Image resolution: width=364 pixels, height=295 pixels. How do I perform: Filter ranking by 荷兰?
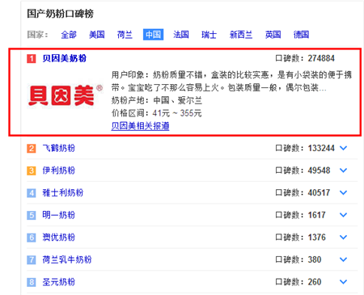[125, 35]
